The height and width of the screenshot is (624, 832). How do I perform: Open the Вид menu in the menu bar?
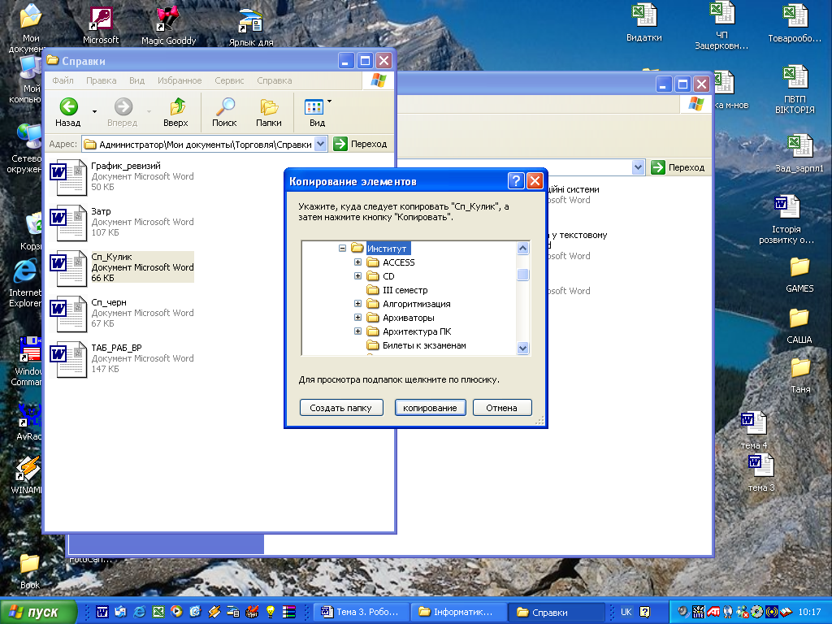click(136, 80)
